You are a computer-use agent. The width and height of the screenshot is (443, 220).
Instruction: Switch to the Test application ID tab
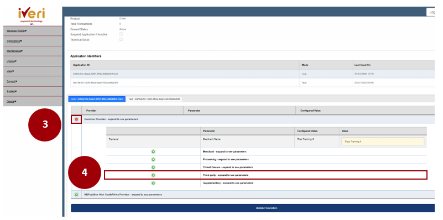154,99
